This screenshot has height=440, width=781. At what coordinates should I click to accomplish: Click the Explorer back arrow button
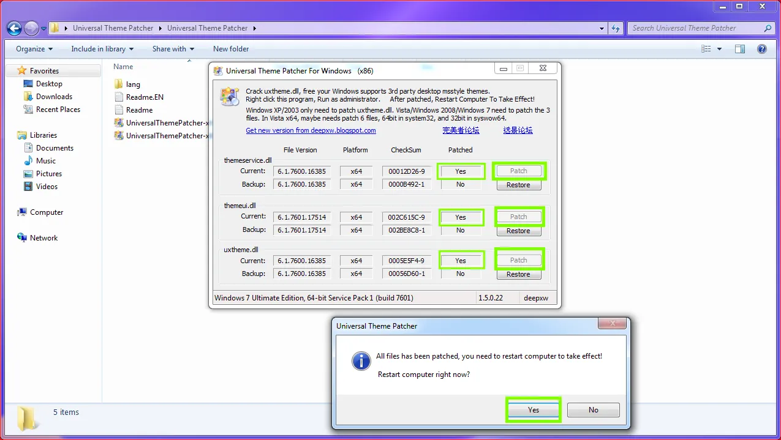pyautogui.click(x=14, y=28)
